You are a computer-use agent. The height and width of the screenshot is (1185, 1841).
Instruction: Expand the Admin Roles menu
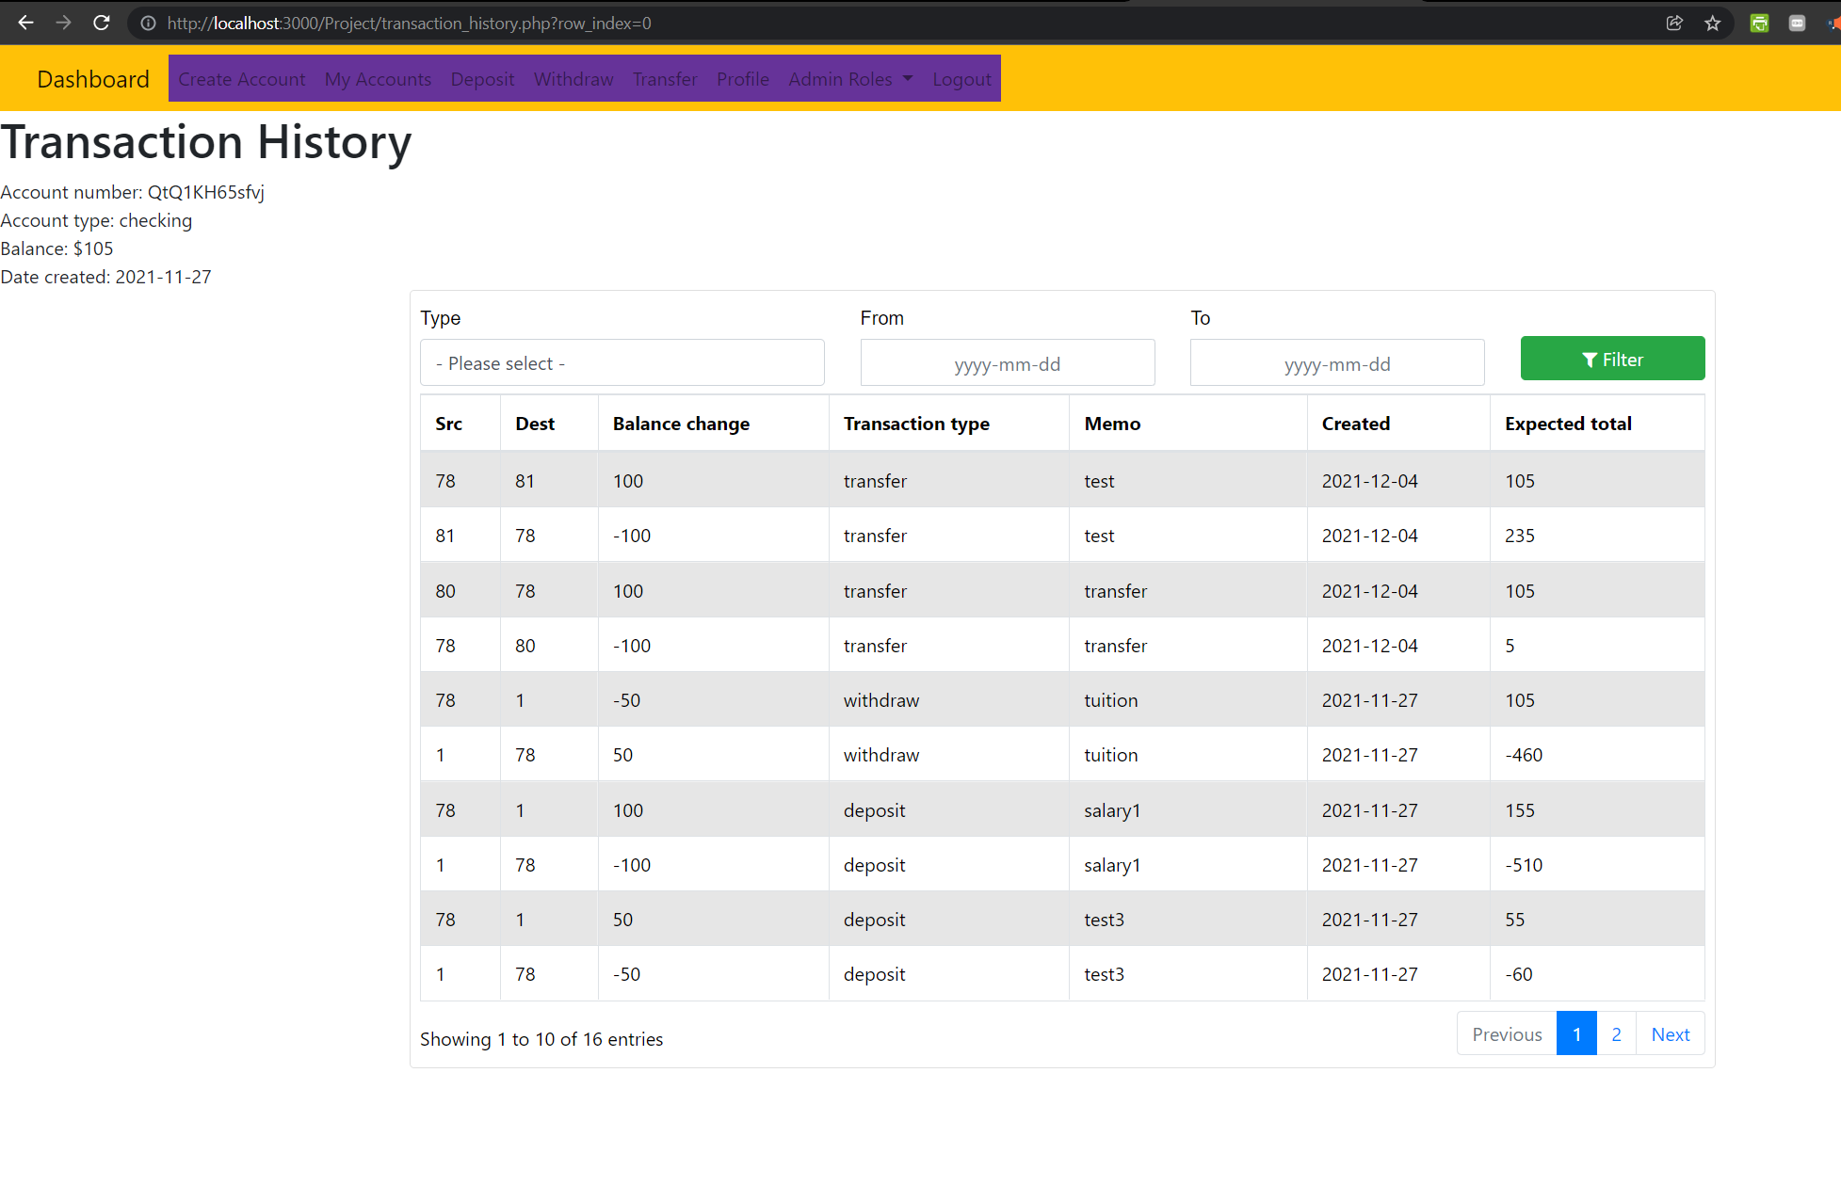[x=848, y=79]
